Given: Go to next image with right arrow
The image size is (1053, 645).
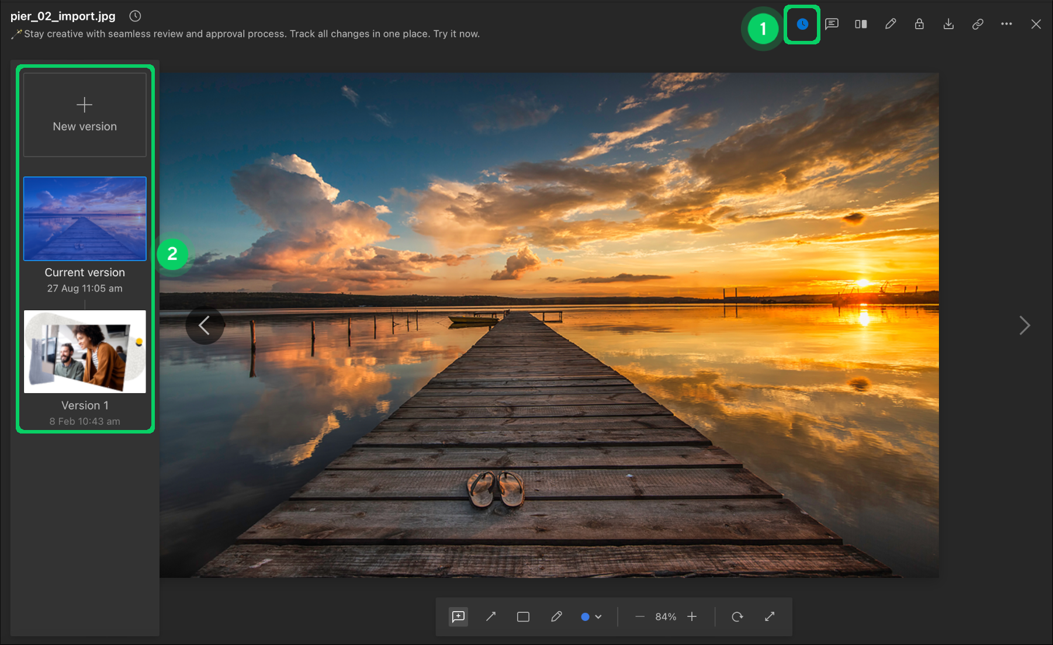Looking at the screenshot, I should [x=1024, y=325].
